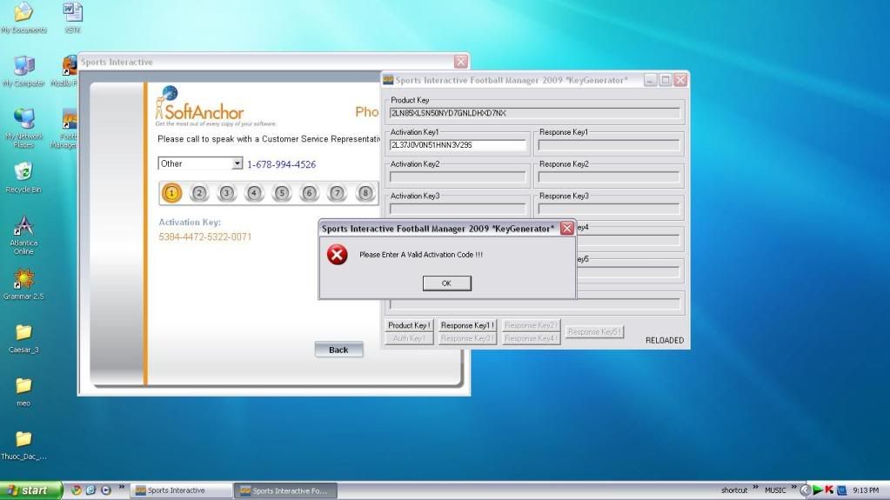Select step 2 circle in SoftAnchor wizard
Image resolution: width=890 pixels, height=500 pixels.
point(198,193)
